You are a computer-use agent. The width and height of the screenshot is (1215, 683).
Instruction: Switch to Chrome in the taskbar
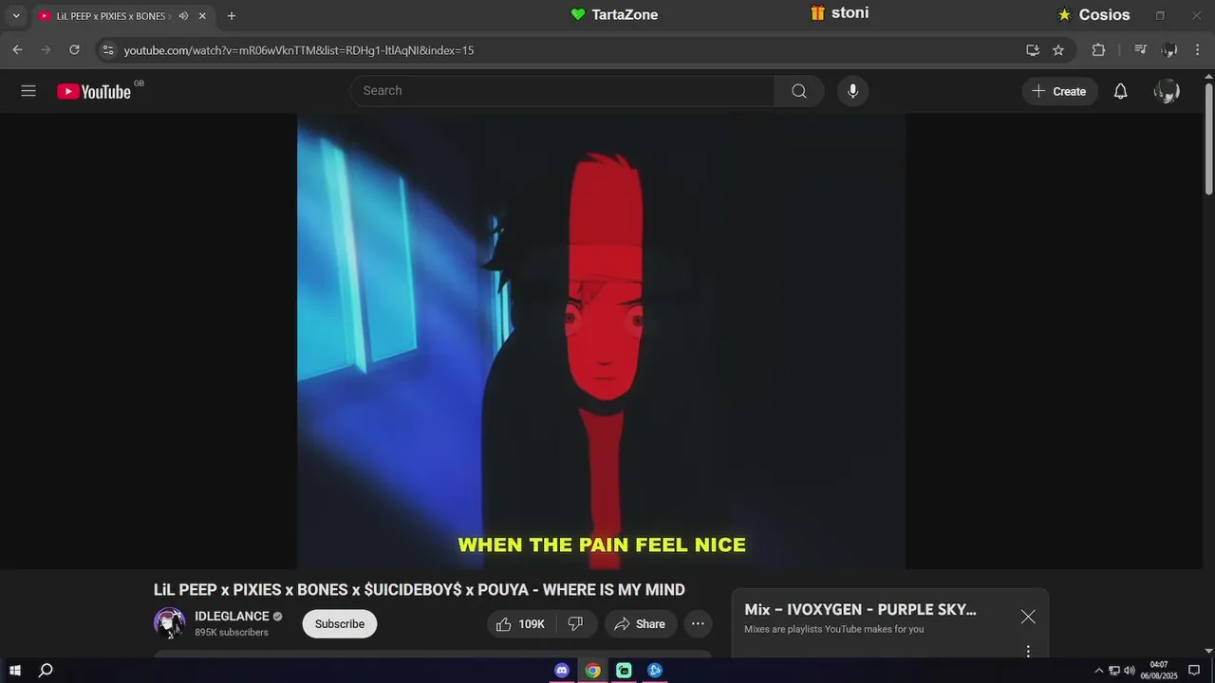point(592,671)
